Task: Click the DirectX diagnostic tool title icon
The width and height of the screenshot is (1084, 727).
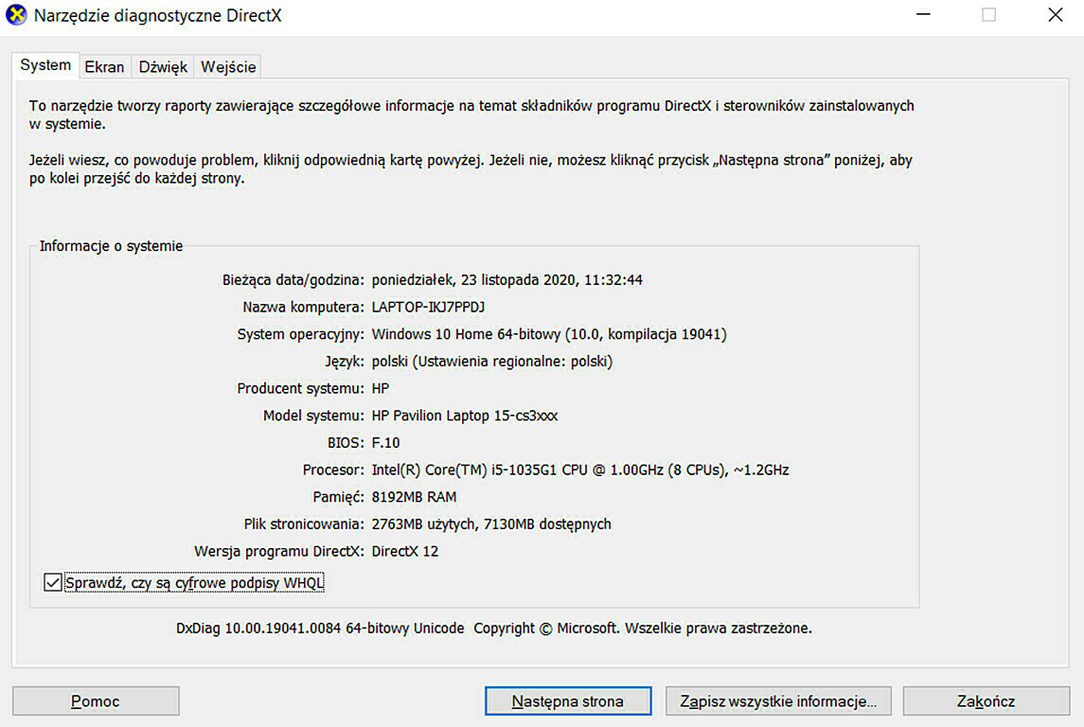Action: tap(16, 14)
